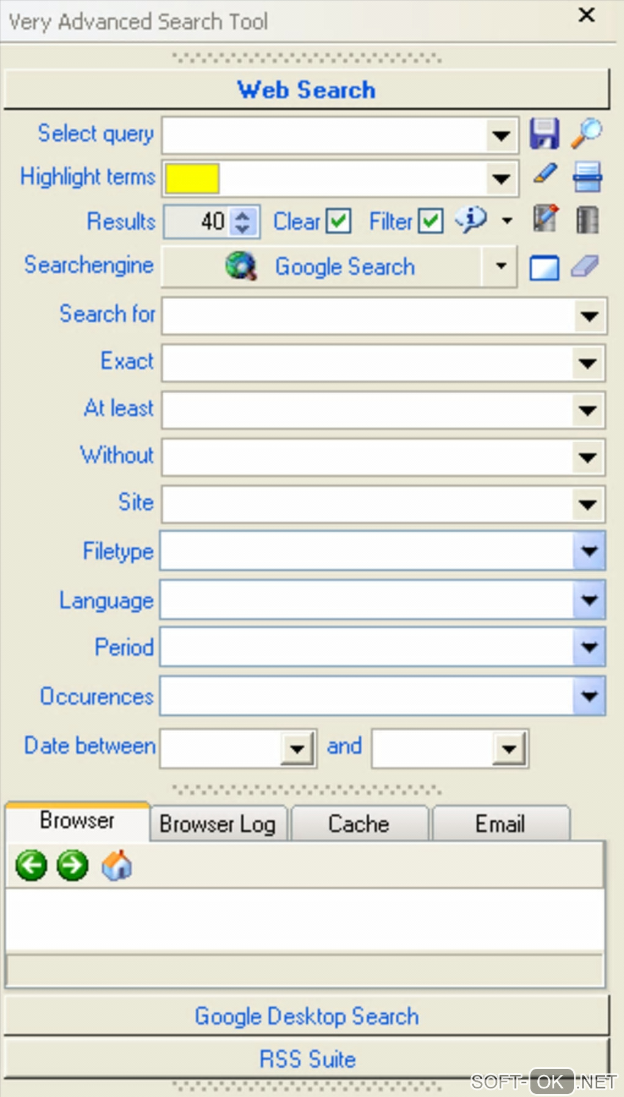Open the Select query dropdown
Image resolution: width=624 pixels, height=1097 pixels.
[501, 135]
